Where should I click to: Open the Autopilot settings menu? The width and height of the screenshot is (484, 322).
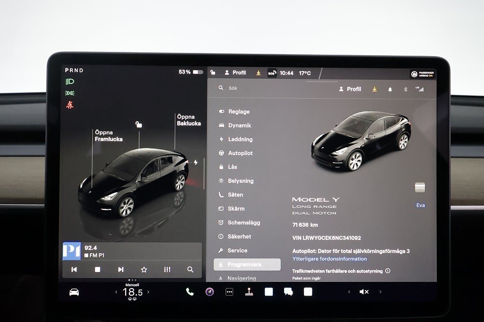[x=236, y=153]
